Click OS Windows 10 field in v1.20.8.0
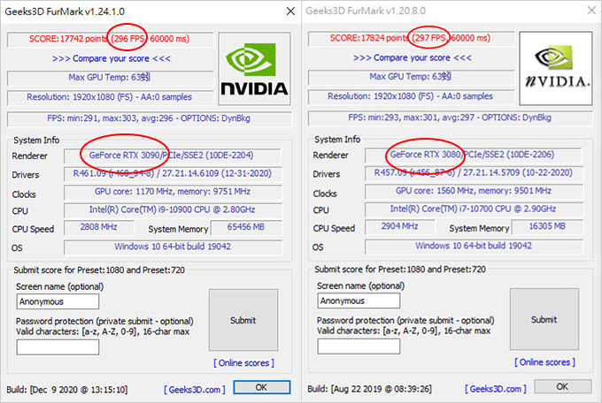 (474, 246)
